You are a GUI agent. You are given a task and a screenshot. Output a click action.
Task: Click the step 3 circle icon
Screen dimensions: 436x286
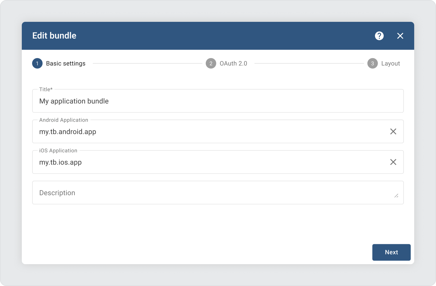click(x=372, y=63)
